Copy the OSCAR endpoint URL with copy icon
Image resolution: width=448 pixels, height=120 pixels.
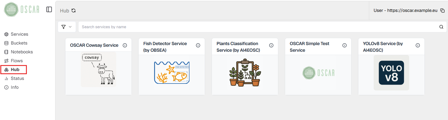click(x=442, y=11)
